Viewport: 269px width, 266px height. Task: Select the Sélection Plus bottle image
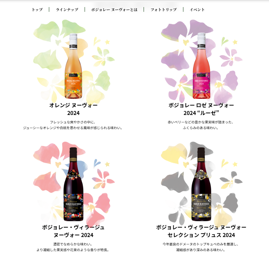click(x=201, y=184)
